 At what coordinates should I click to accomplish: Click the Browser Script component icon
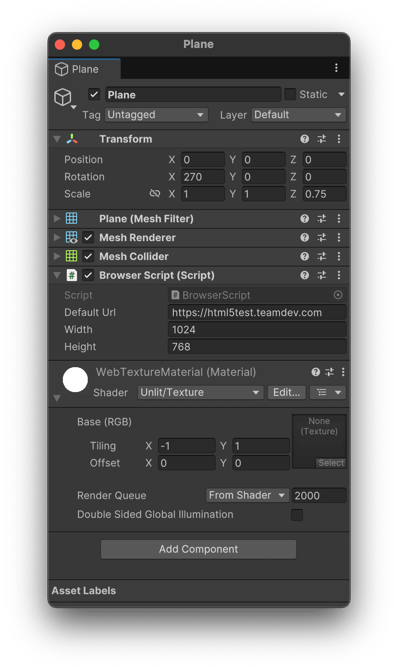(72, 275)
